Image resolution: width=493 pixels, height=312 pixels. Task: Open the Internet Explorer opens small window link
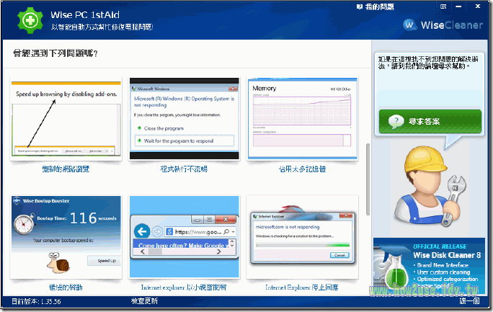[184, 287]
